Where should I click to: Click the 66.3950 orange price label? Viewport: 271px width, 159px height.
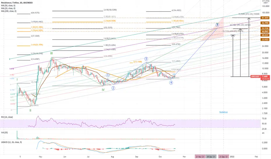pyautogui.click(x=265, y=23)
